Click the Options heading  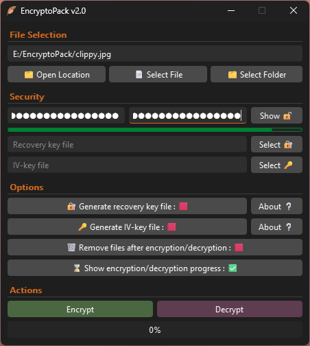(27, 187)
